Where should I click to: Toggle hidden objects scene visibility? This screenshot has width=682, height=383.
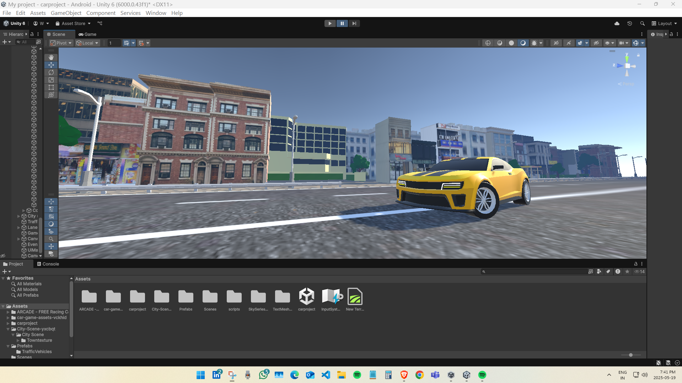pyautogui.click(x=596, y=43)
